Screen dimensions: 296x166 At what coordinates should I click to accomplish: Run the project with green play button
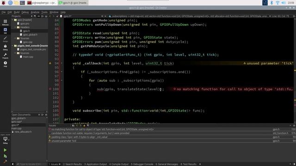tap(5, 150)
